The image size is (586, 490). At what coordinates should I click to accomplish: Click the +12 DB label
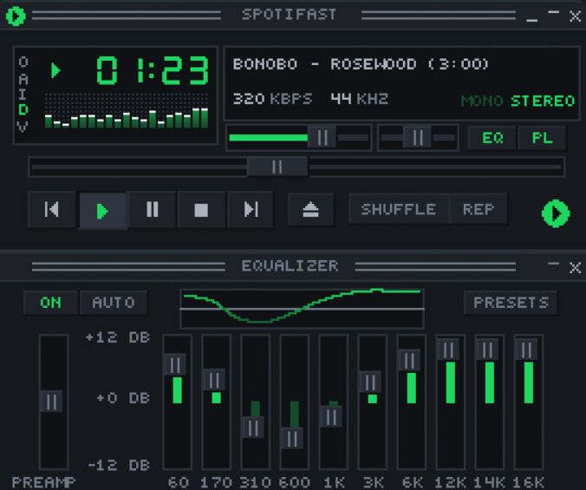pos(118,337)
